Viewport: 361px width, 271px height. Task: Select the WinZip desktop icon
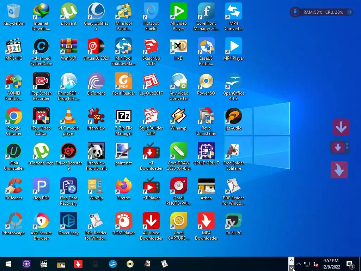[x=96, y=189]
